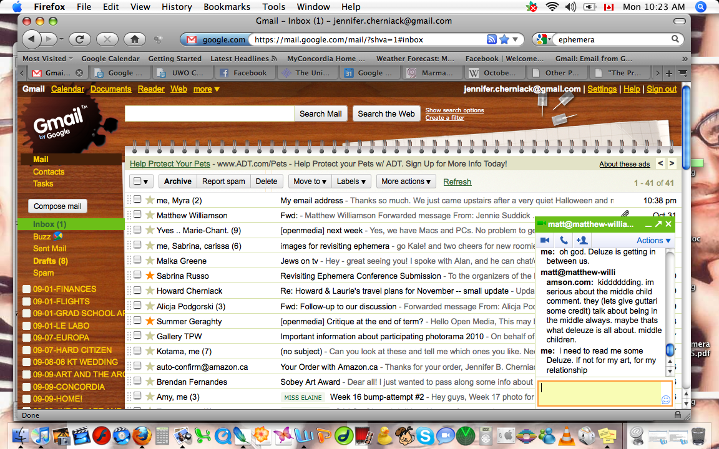Open Trash from the Dock
Image resolution: width=719 pixels, height=449 pixels.
tap(698, 435)
